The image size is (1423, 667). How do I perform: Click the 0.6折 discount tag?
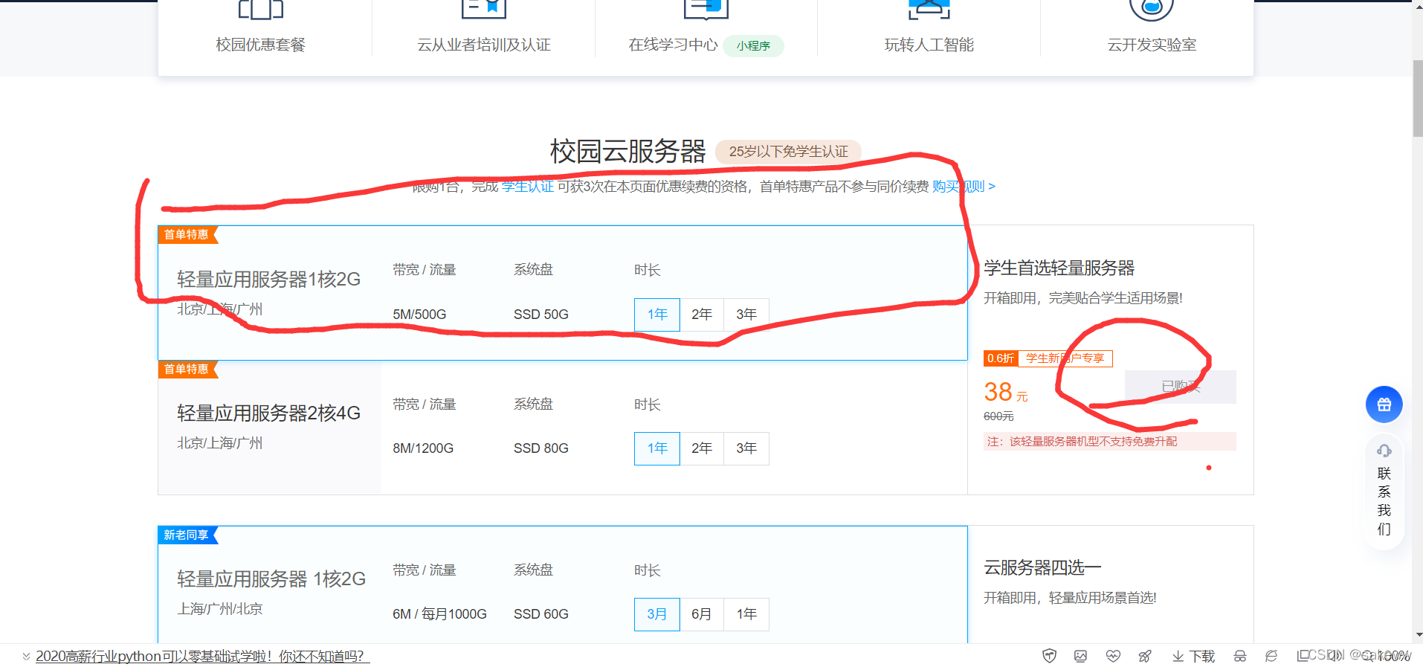[x=1001, y=358]
